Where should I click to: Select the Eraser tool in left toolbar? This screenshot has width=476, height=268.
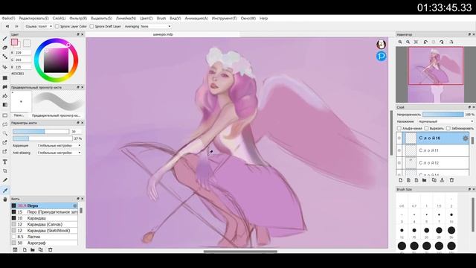coord(5,48)
